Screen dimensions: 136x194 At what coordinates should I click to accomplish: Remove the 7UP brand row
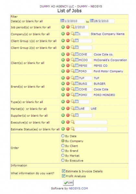[68, 78]
